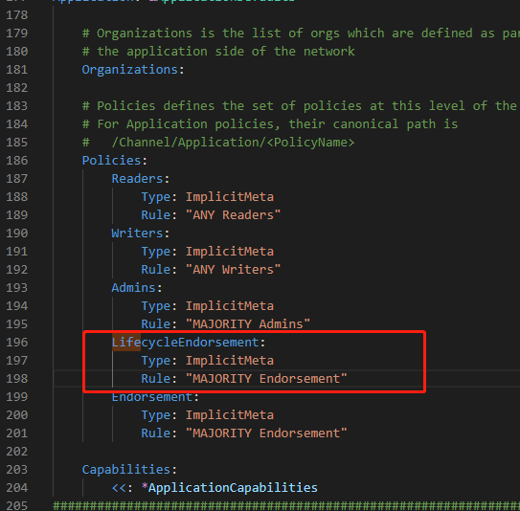520x511 pixels.
Task: Click line number 181 in the gutter
Action: 17,70
